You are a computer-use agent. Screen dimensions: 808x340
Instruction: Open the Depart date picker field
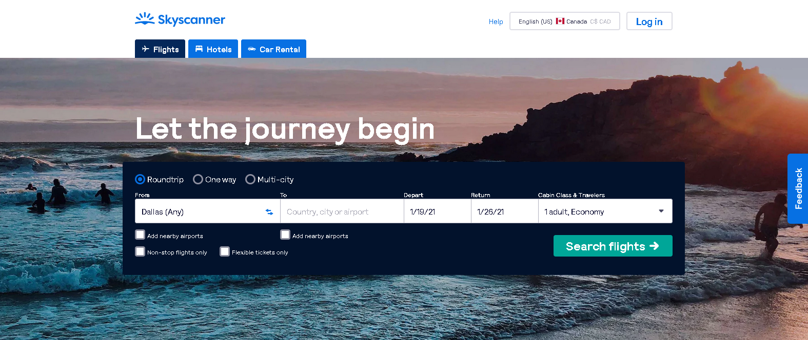pos(438,211)
